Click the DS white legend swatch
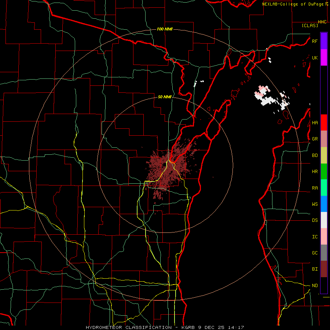 pyautogui.click(x=324, y=220)
